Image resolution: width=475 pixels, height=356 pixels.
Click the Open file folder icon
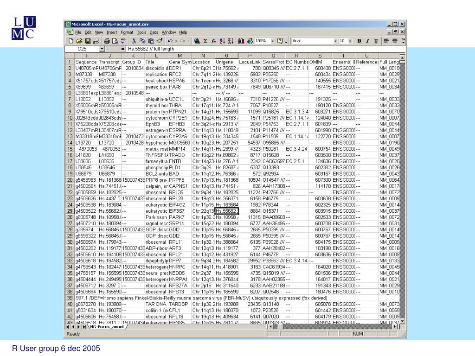(79, 41)
